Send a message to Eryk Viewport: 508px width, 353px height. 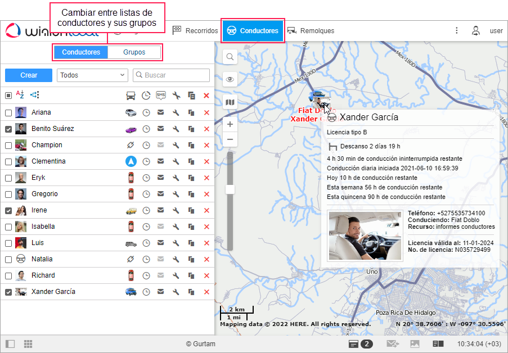point(161,178)
